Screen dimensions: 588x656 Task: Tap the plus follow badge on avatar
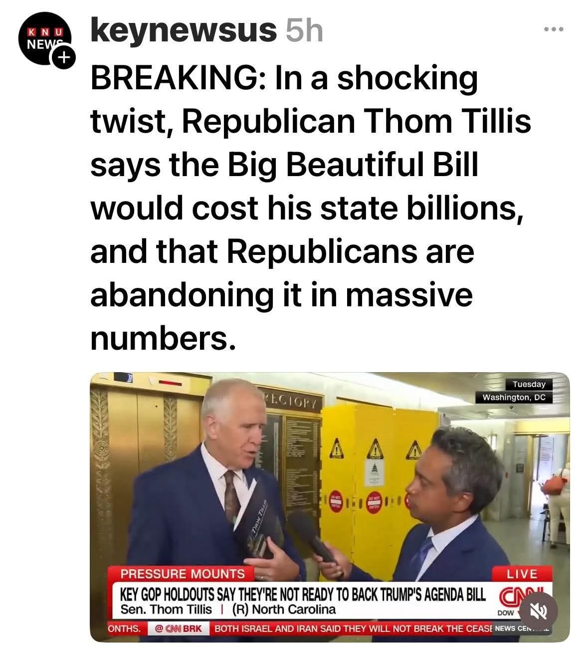point(63,59)
